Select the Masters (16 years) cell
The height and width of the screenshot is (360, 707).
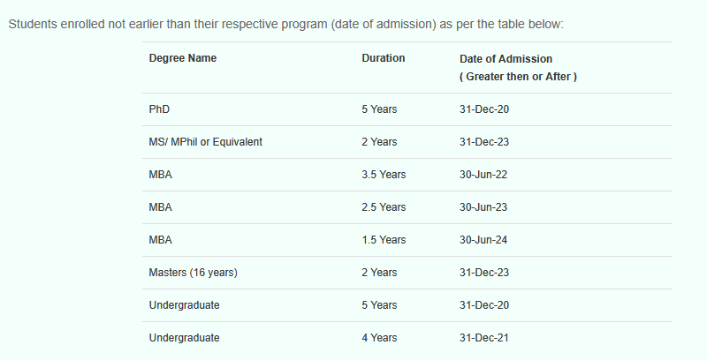point(193,273)
